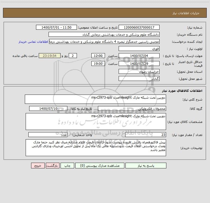Click the response deadline time 12:00
Image resolution: width=210 pixels, height=203 pixels.
98,56
